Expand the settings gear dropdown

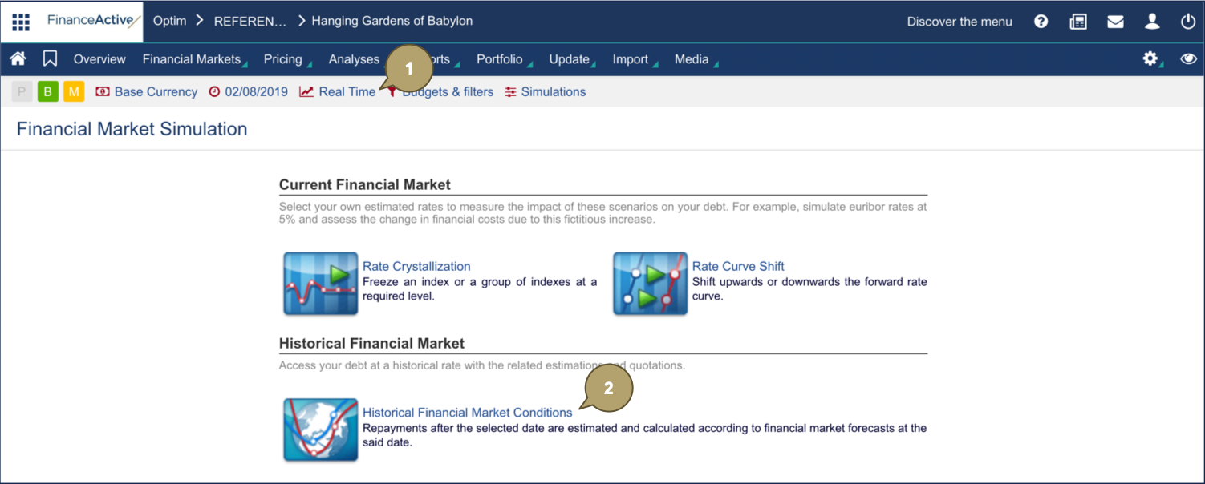click(x=1150, y=58)
